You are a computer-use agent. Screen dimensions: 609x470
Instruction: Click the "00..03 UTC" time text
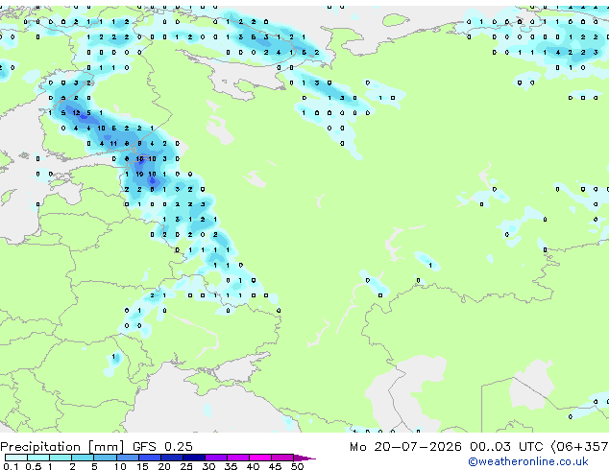[505, 447]
